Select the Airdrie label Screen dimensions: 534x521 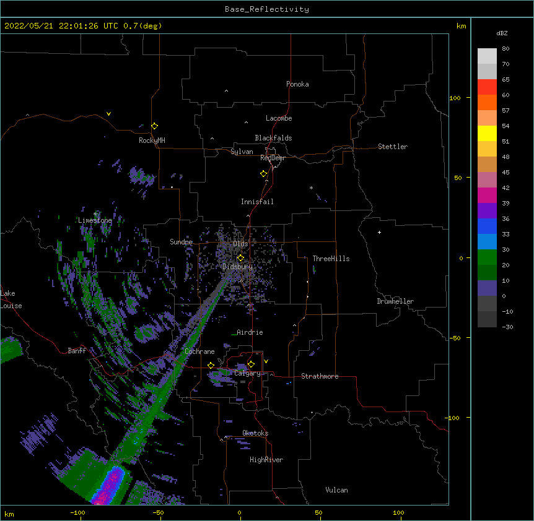pyautogui.click(x=250, y=332)
